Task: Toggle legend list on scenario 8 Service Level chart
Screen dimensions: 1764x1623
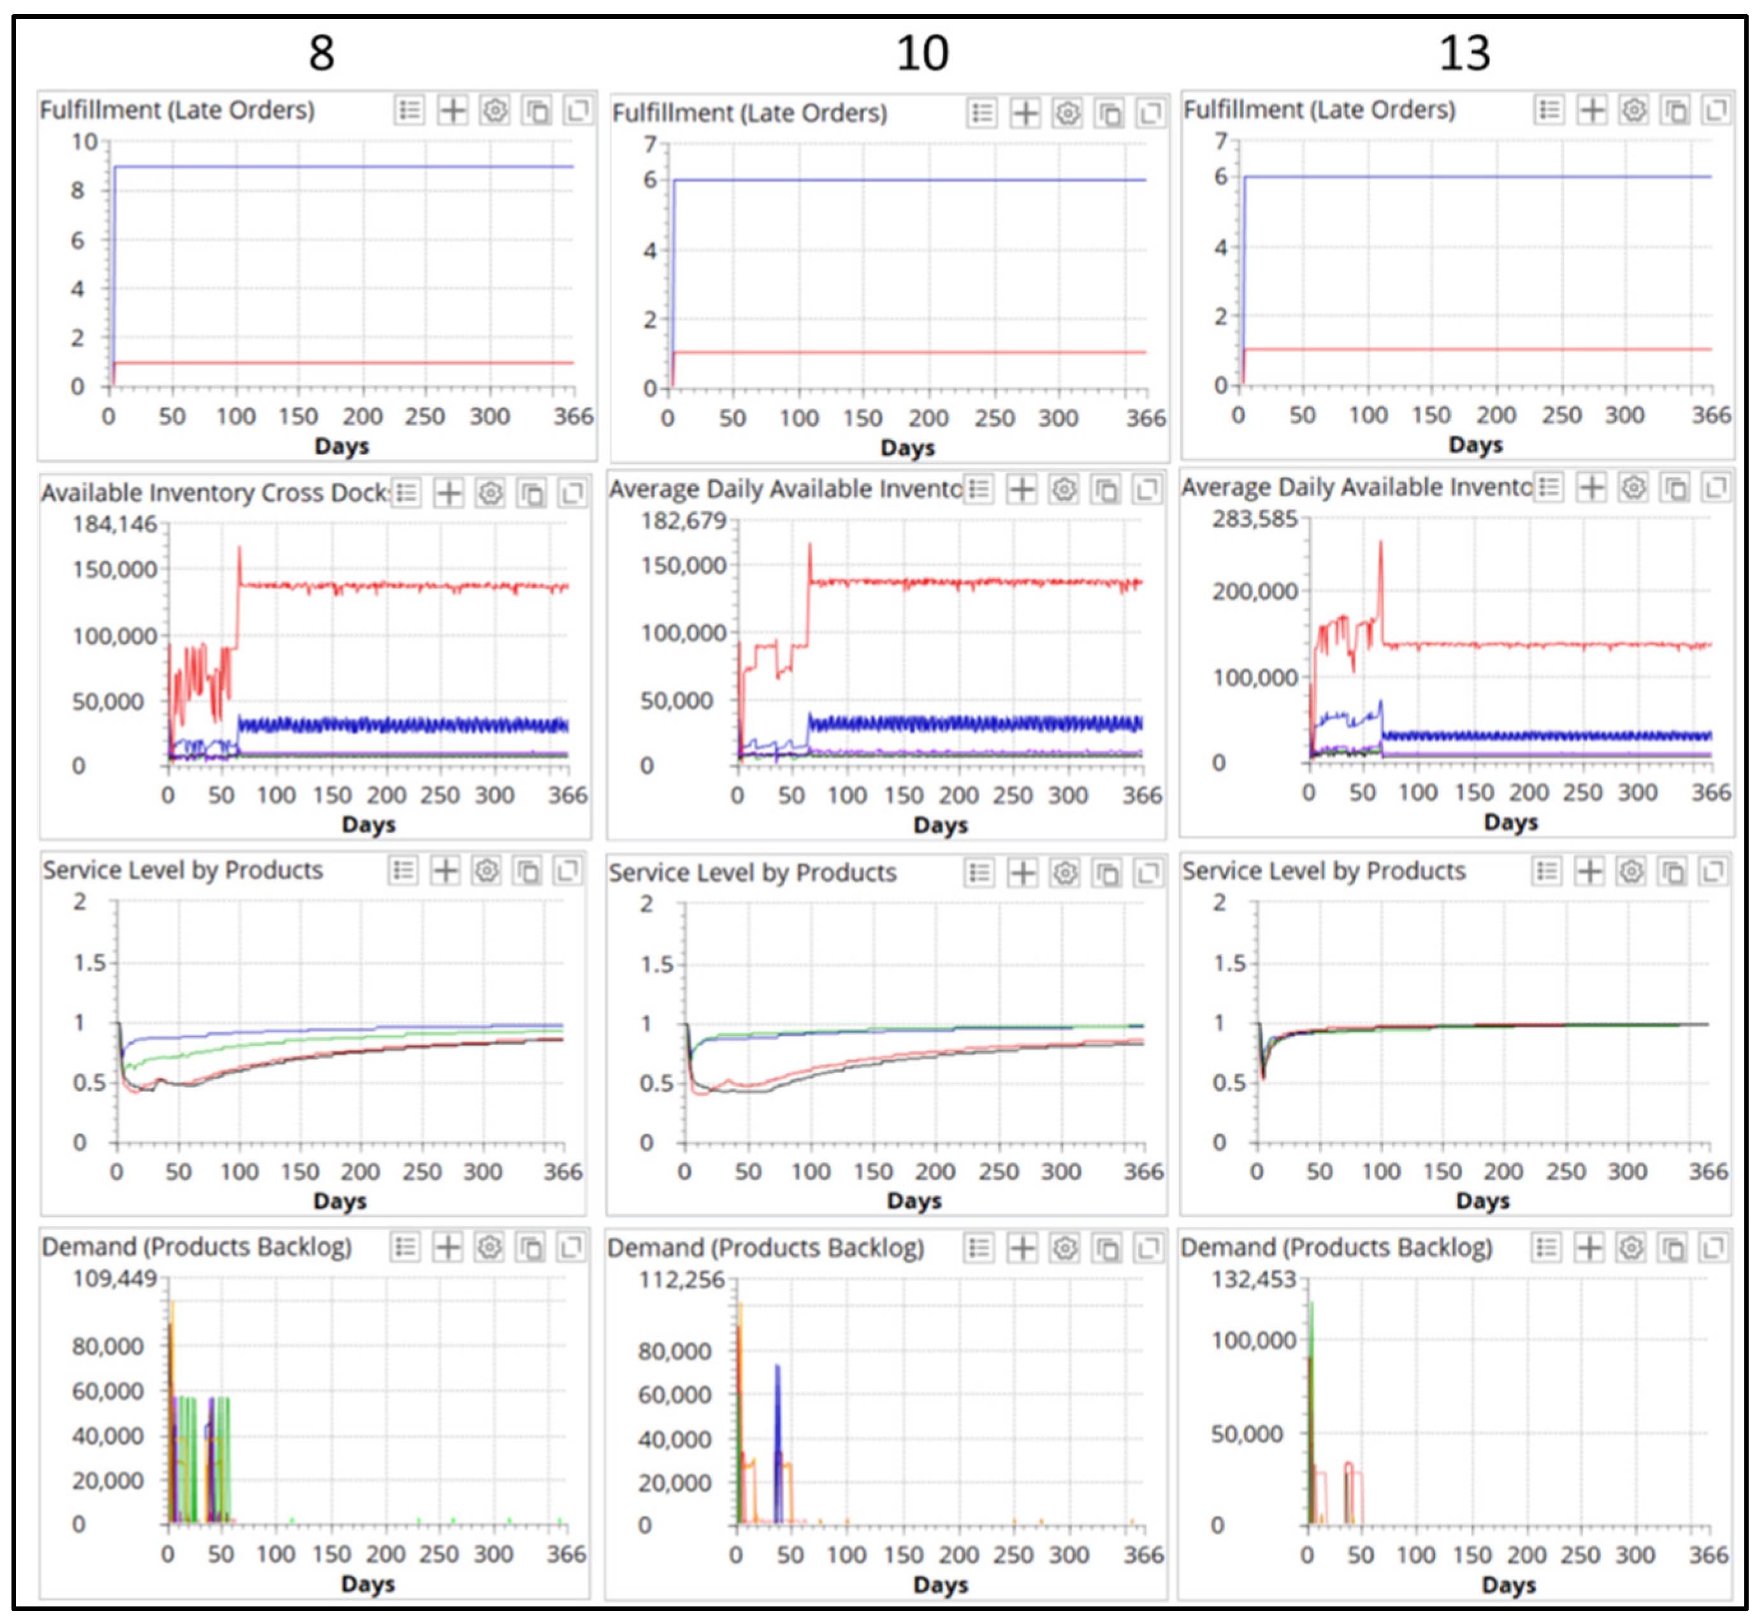Action: 404,870
